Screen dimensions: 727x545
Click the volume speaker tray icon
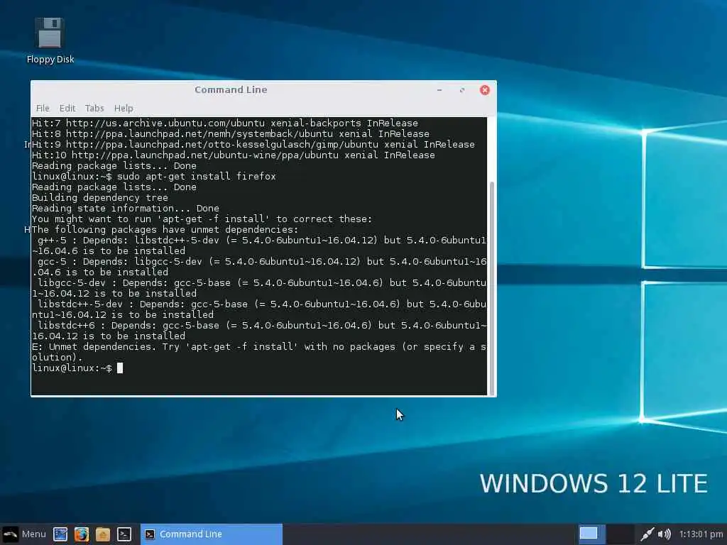pos(665,534)
